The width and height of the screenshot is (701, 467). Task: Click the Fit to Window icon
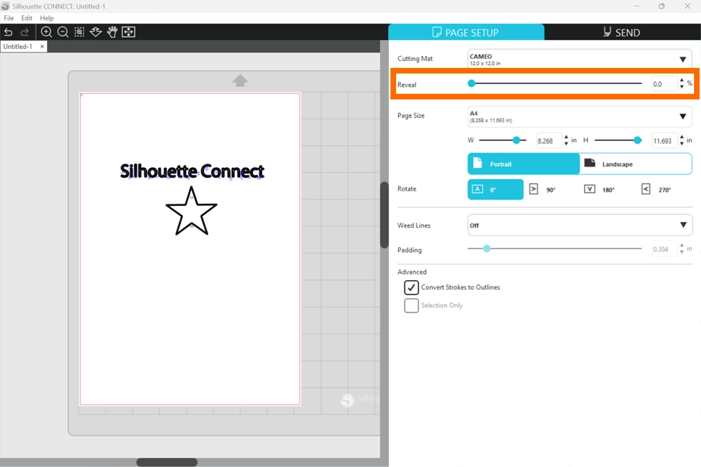pyautogui.click(x=128, y=32)
